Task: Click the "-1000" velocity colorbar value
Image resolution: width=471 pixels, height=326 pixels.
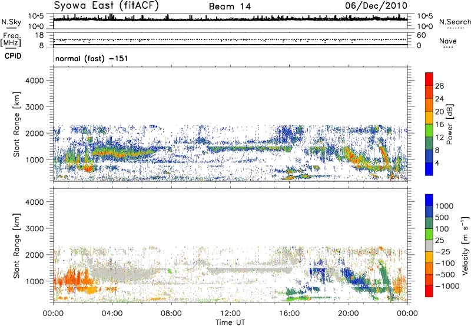Action: [447, 286]
